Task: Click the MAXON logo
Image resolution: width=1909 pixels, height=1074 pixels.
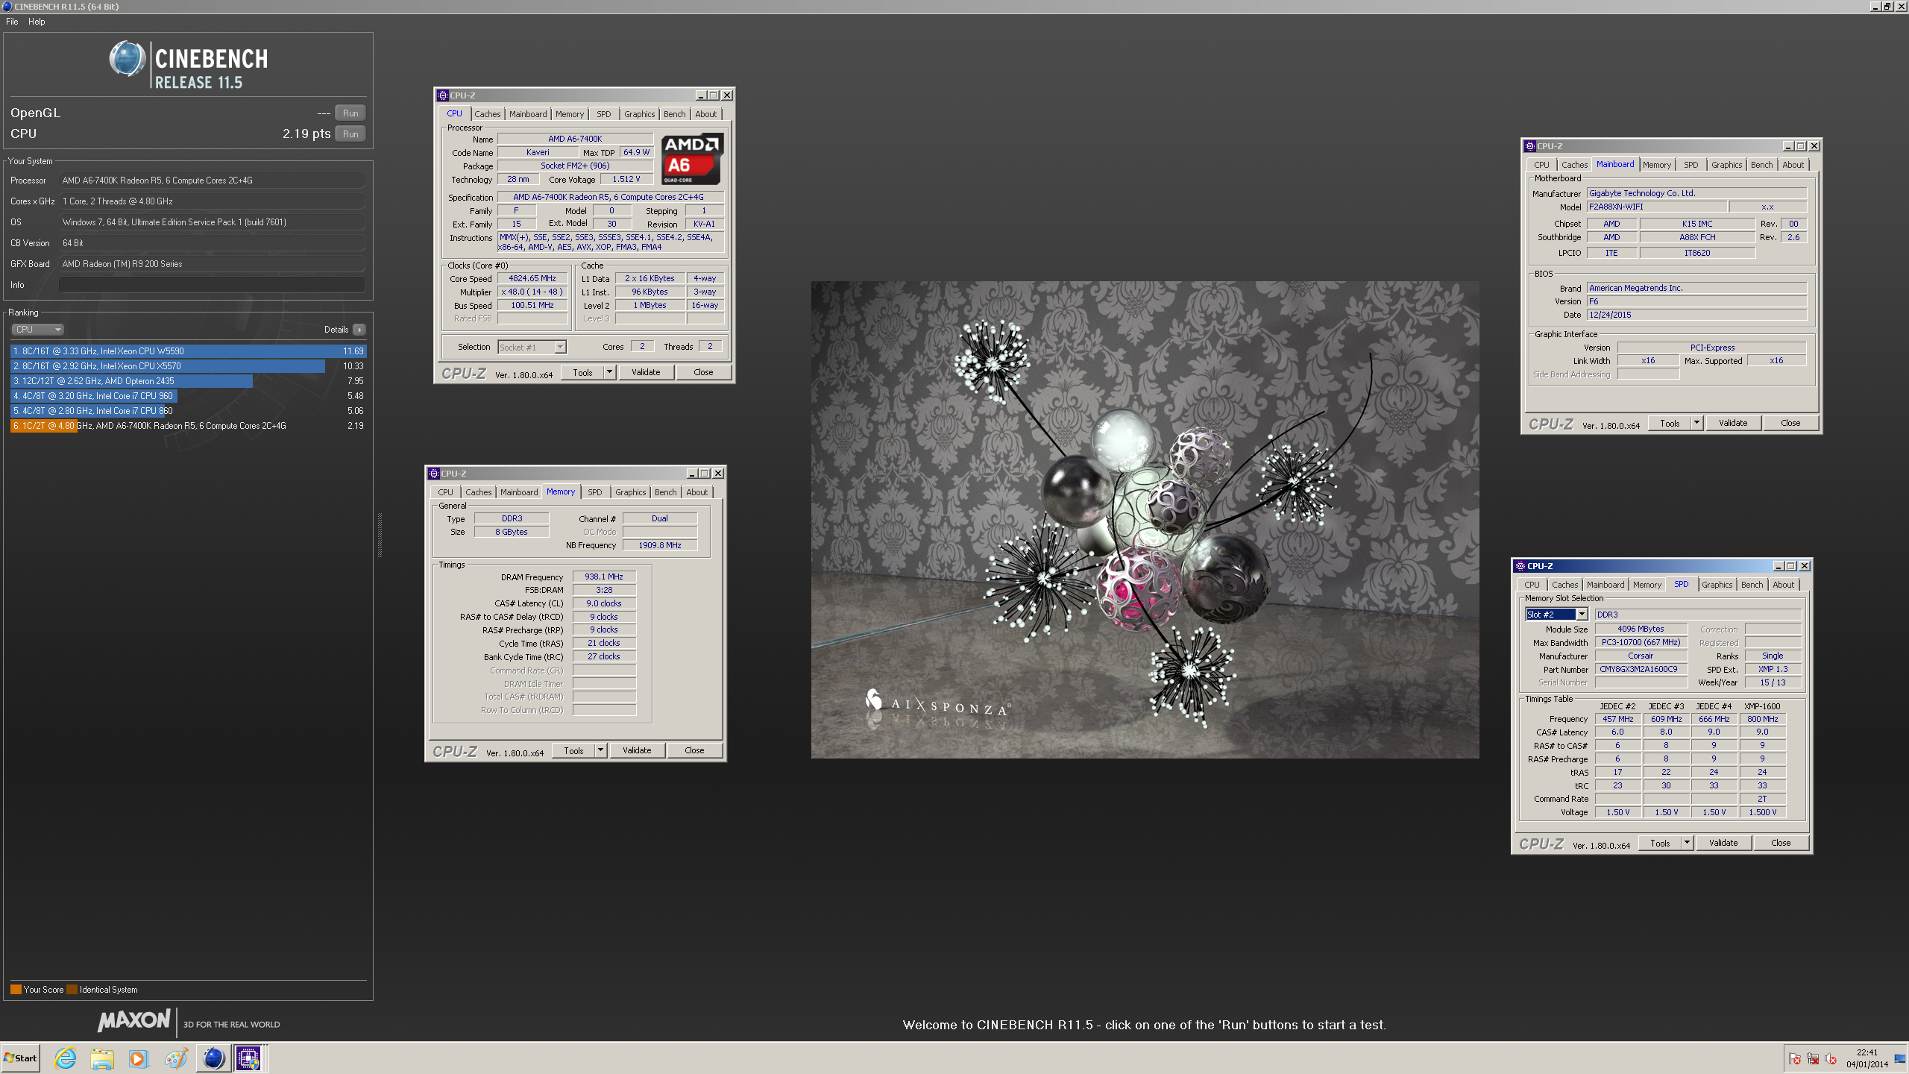Action: 134,1020
